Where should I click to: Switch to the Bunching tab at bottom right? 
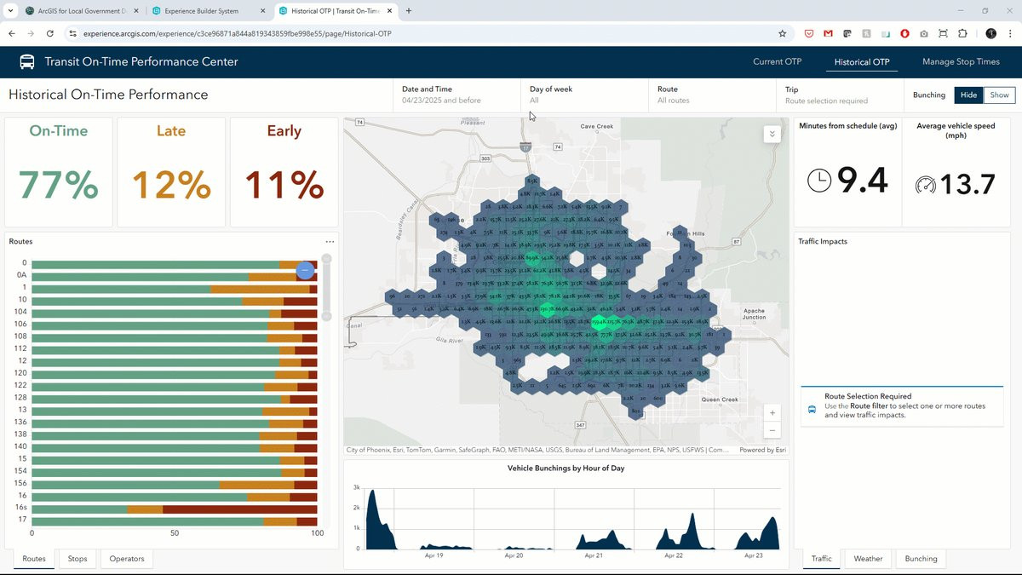[921, 559]
